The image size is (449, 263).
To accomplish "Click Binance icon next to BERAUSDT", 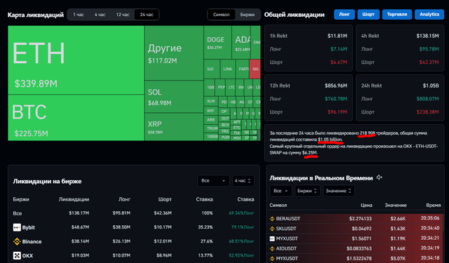I will coord(272,219).
